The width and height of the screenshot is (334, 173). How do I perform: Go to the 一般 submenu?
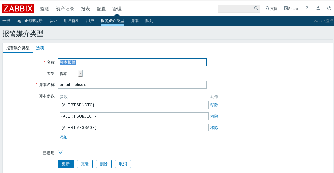pyautogui.click(x=6, y=21)
